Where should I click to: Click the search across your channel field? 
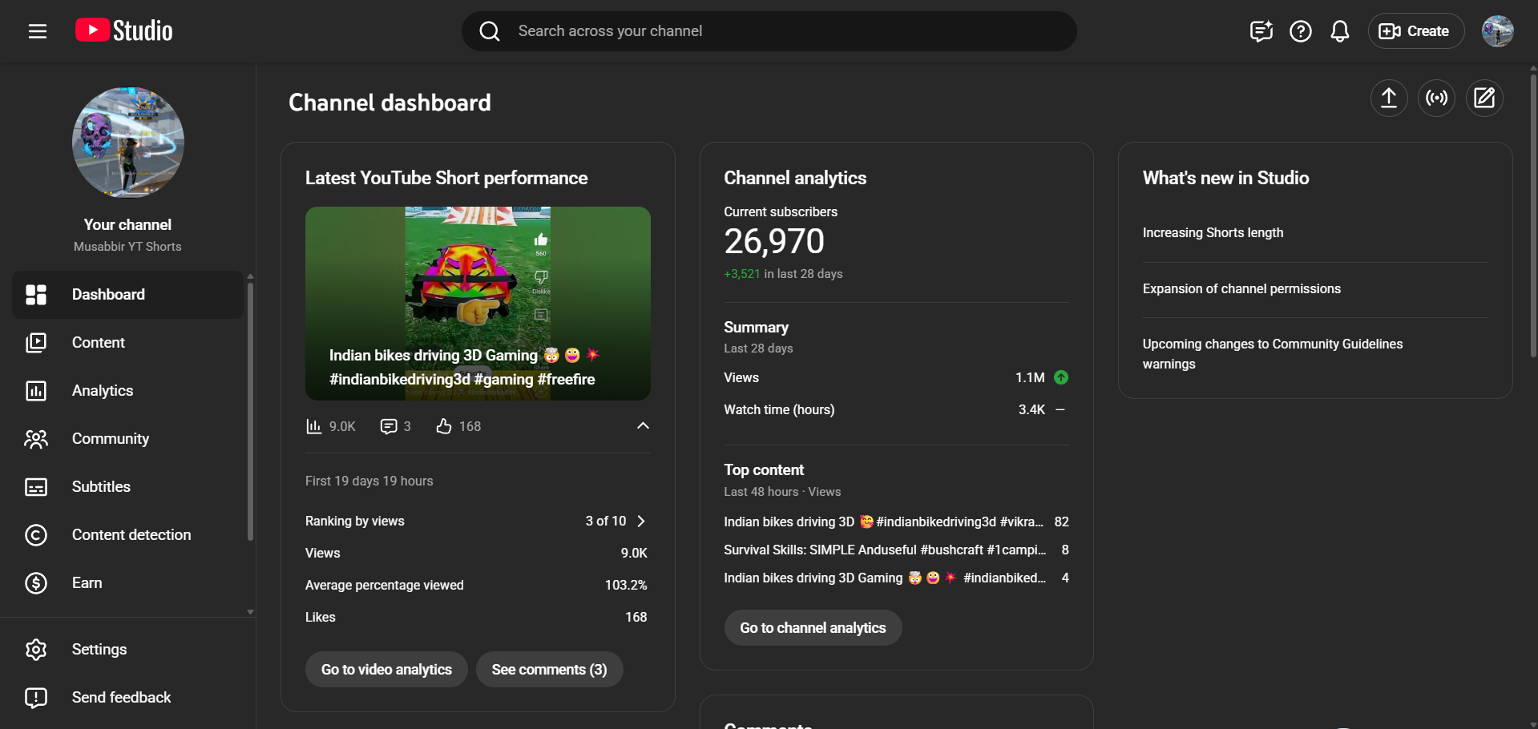[769, 31]
